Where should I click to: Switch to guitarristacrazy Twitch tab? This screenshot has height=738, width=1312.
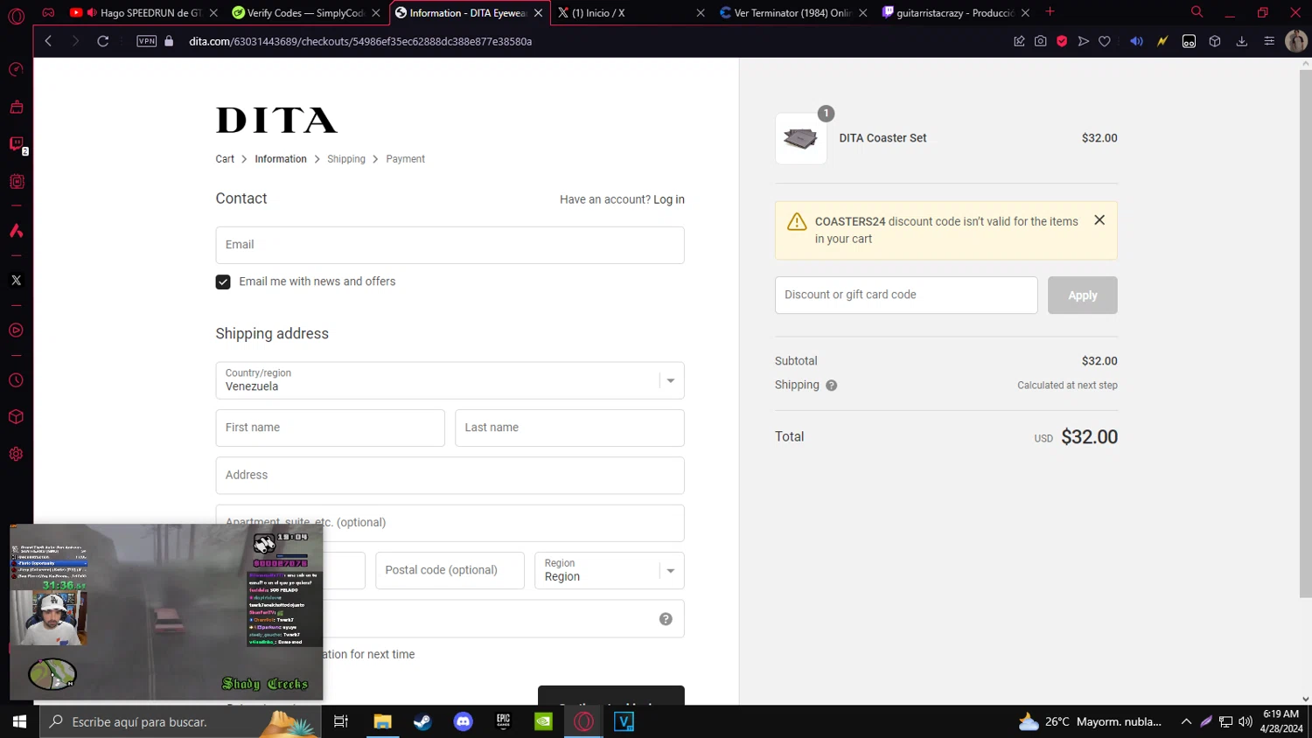tap(955, 12)
